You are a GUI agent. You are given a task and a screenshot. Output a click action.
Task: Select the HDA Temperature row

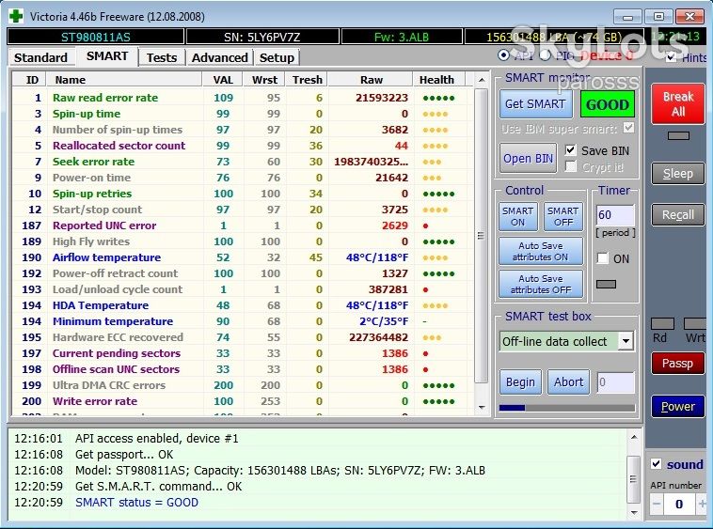pyautogui.click(x=243, y=305)
